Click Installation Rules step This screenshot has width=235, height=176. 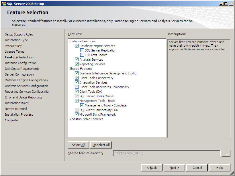tap(17, 103)
